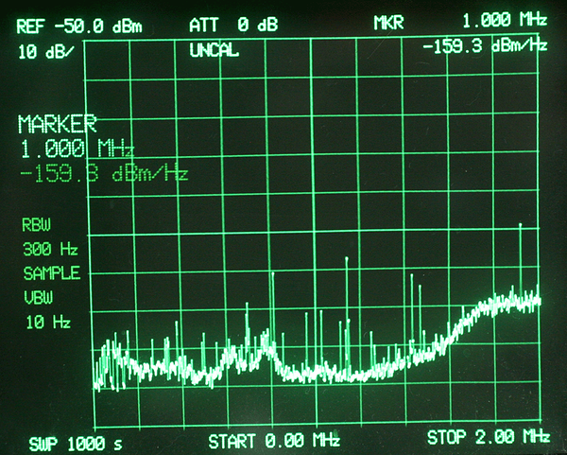567x455 pixels.
Task: Click the RBW label
Action: 37,225
